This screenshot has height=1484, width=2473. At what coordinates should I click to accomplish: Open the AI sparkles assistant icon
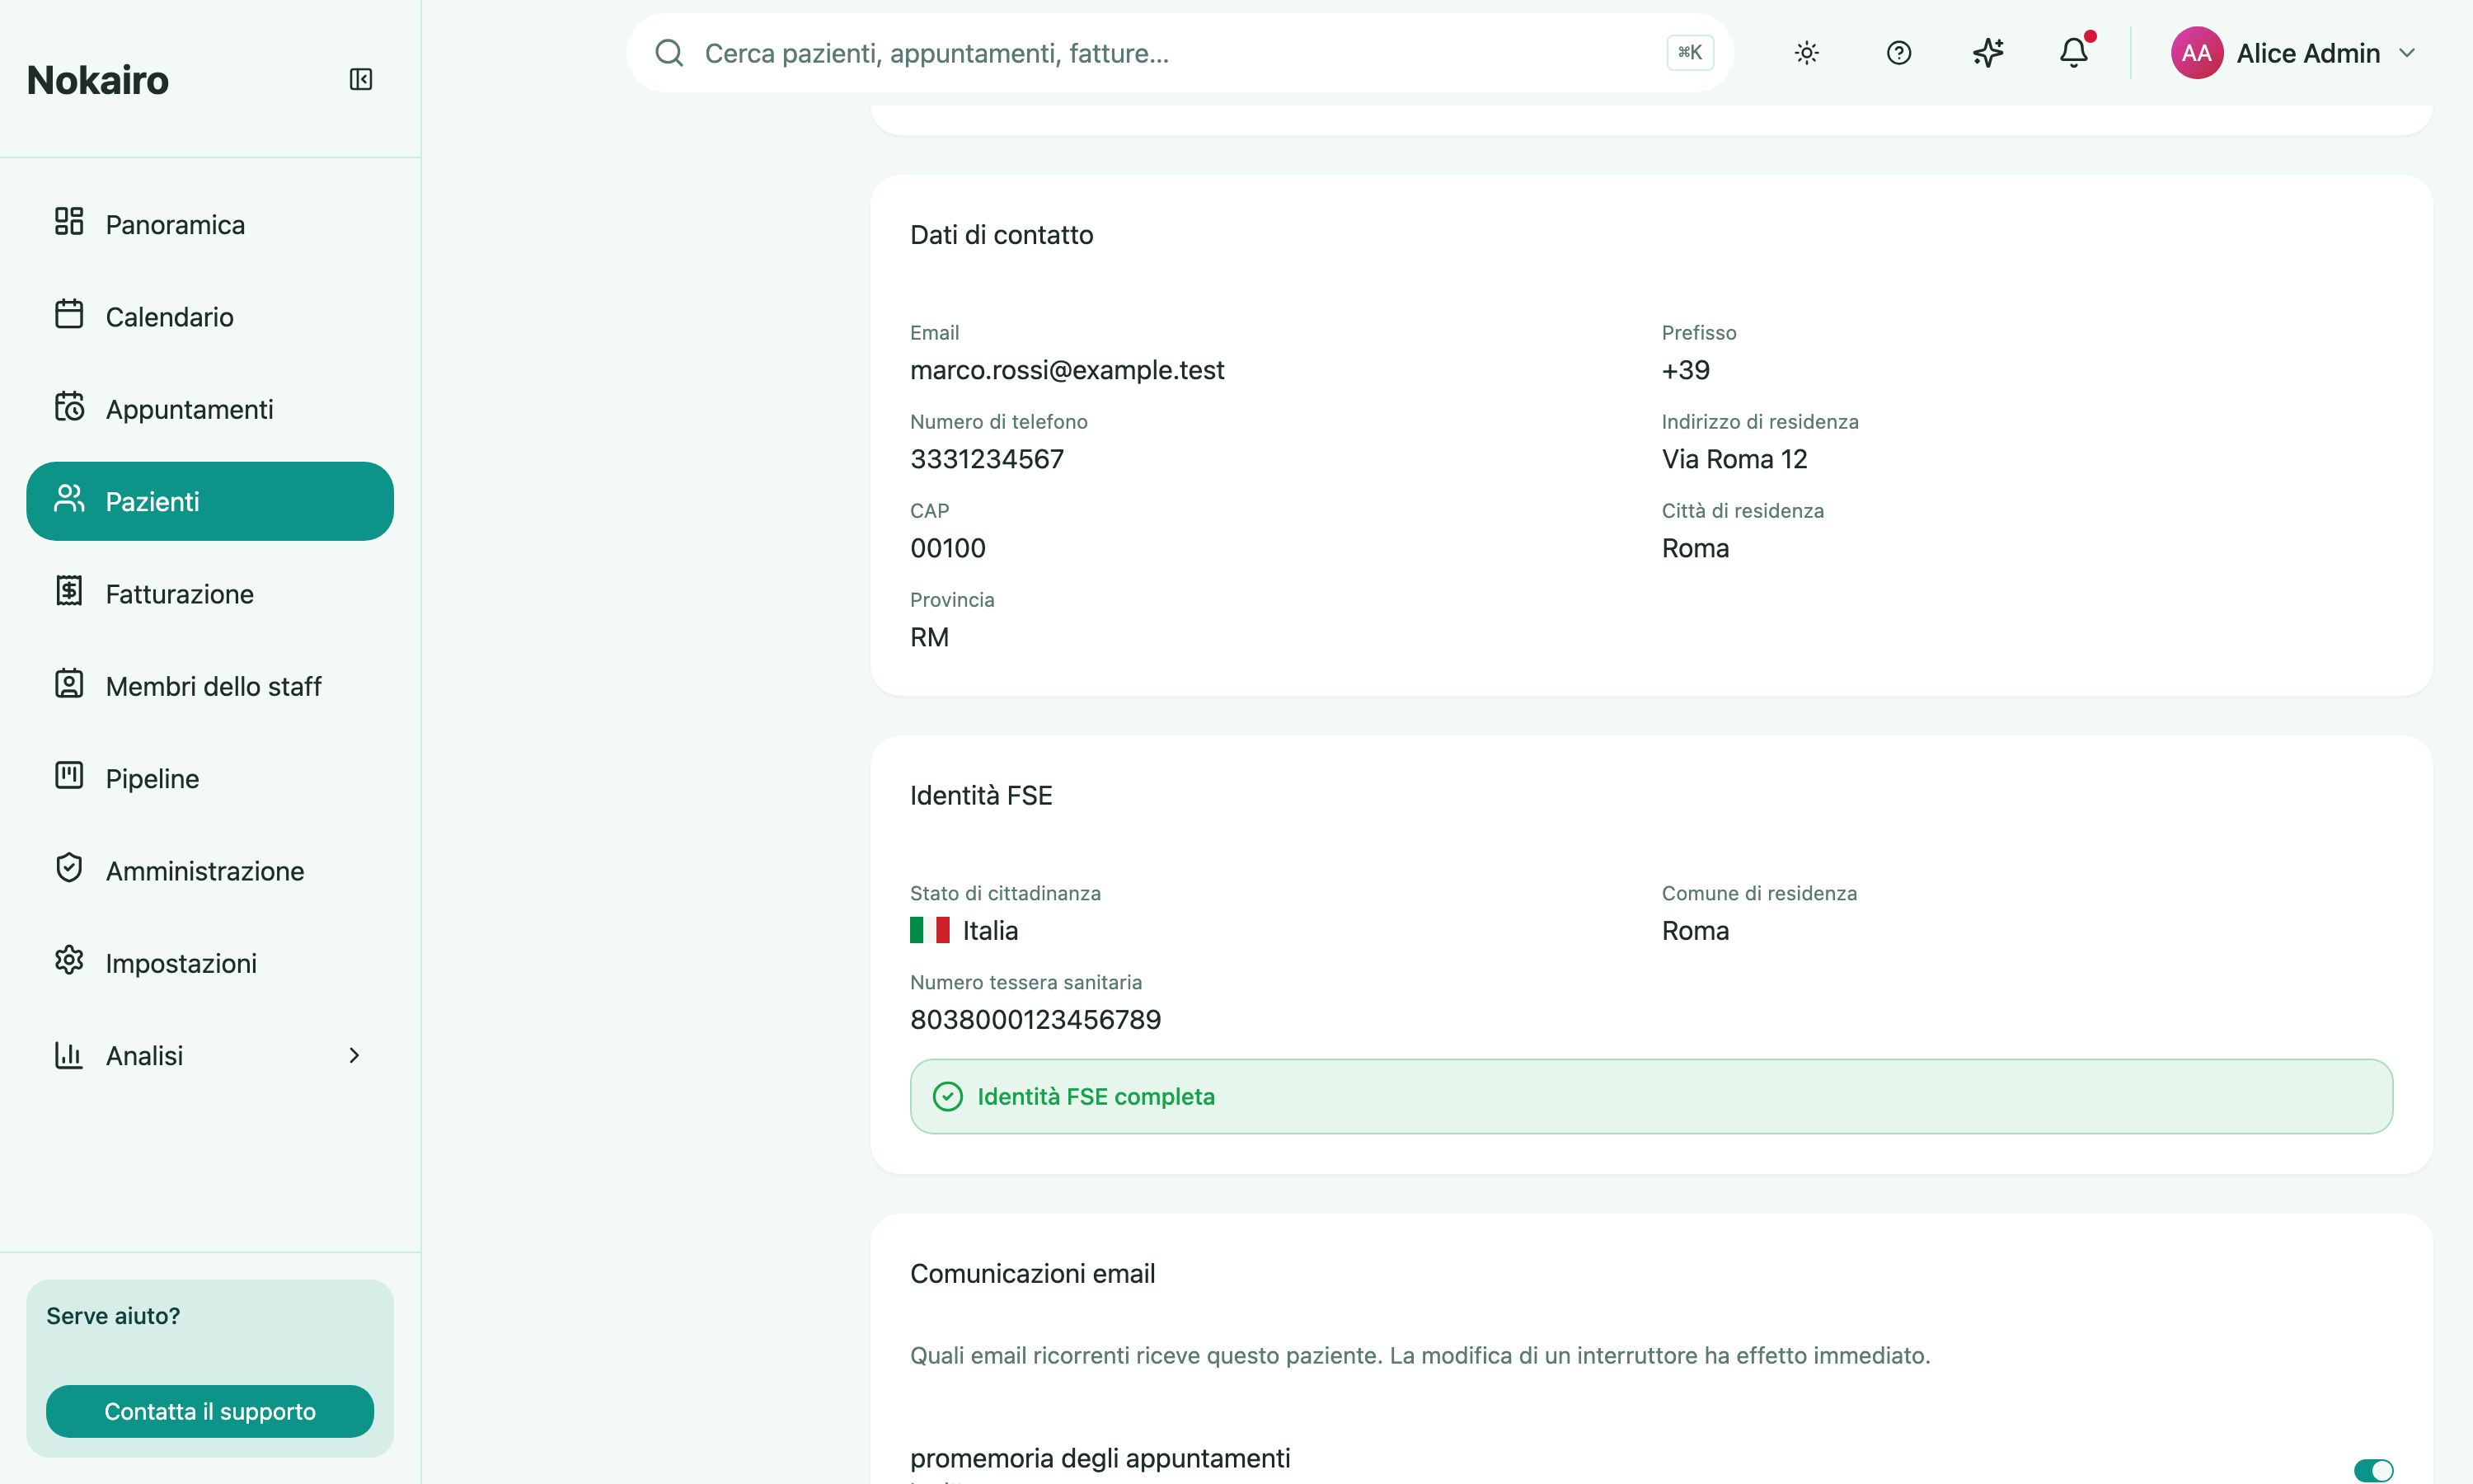[1988, 53]
